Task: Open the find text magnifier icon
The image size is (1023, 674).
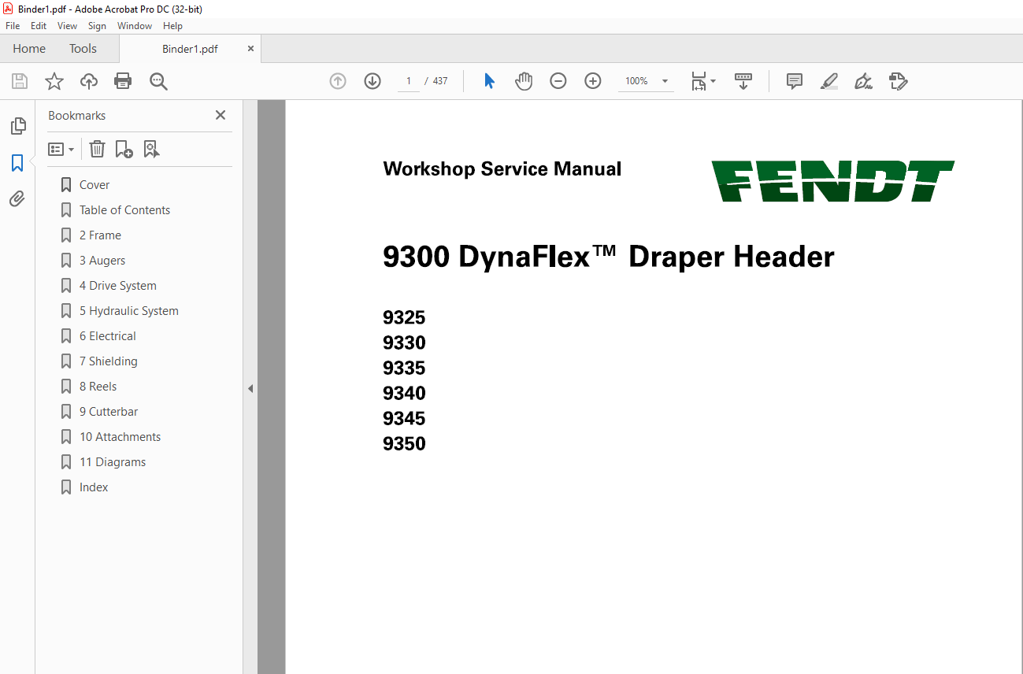Action: [159, 81]
